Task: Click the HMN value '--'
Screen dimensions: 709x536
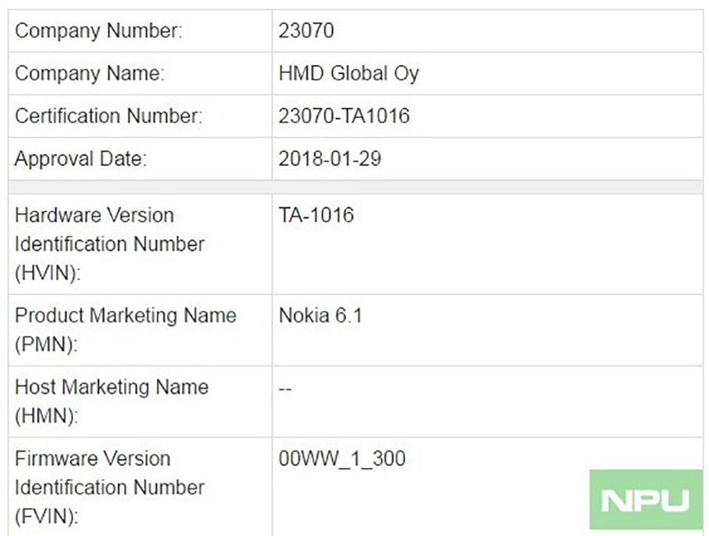Action: click(x=285, y=389)
